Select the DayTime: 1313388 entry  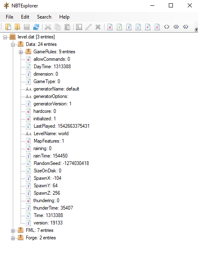tap(52, 67)
